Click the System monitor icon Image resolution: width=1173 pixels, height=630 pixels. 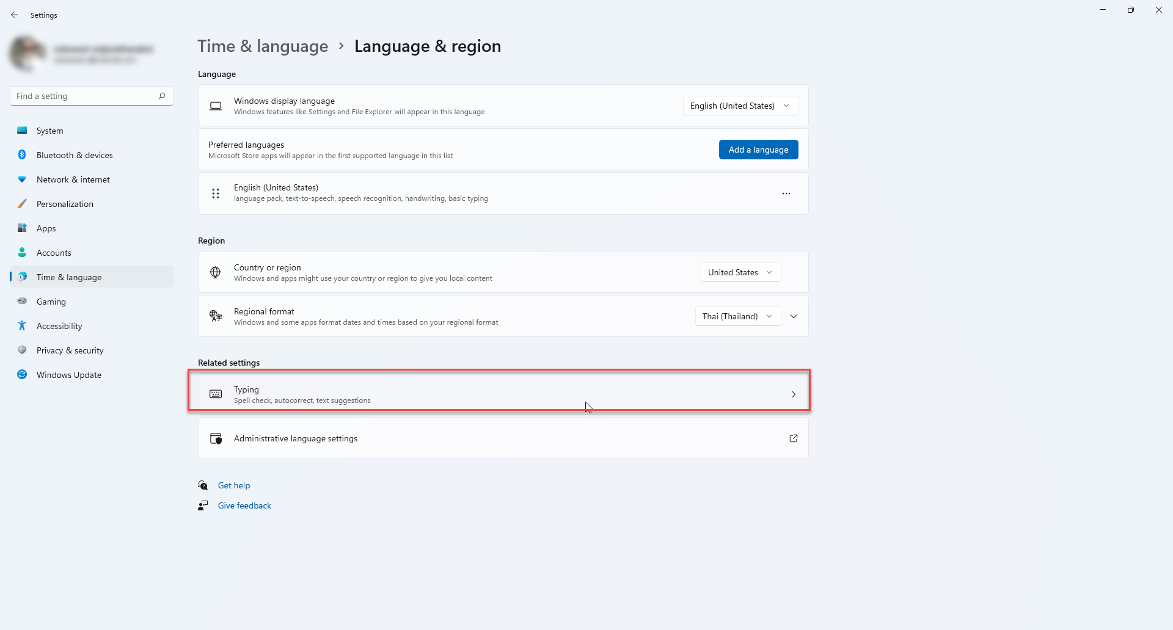[x=22, y=131]
